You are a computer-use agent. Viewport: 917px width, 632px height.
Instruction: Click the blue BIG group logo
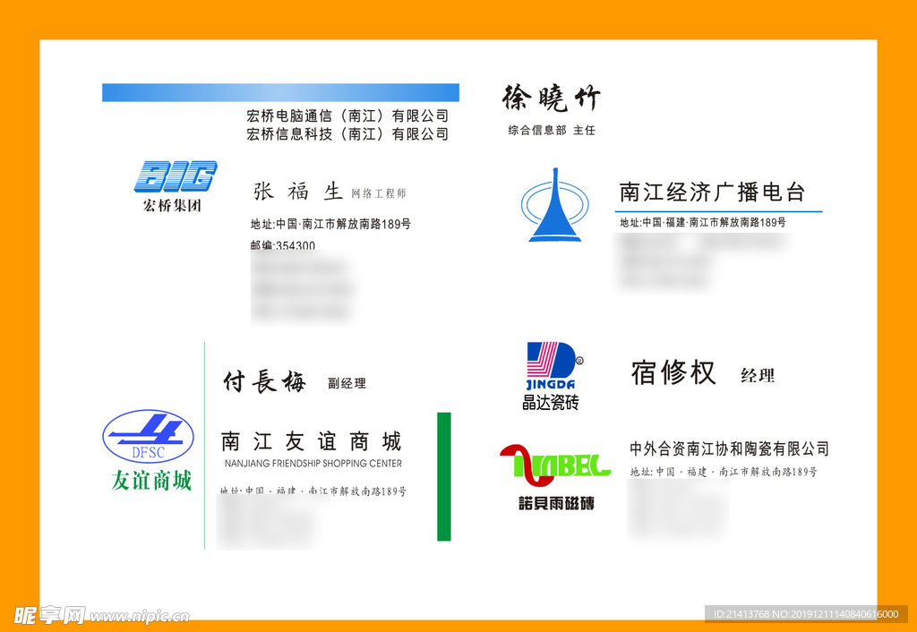tap(176, 176)
